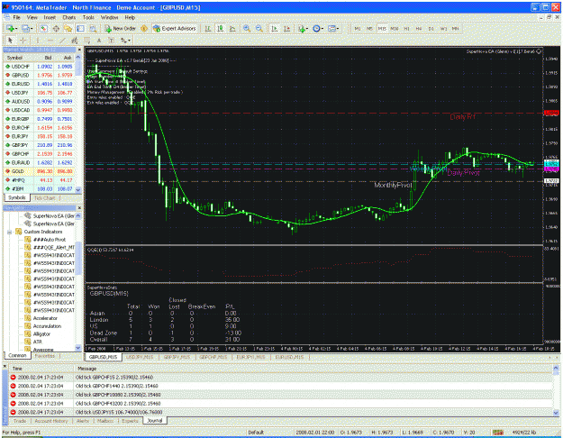Click the Terminal journal scrollbar down arrow
563x438 pixels.
click(x=556, y=413)
